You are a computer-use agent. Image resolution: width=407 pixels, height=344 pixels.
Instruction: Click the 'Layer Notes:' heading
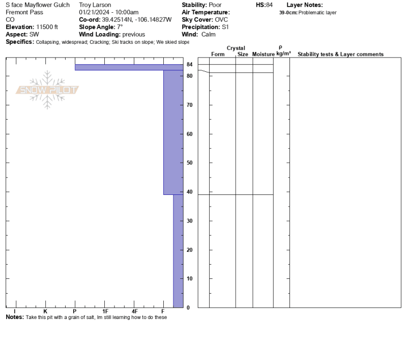click(305, 5)
